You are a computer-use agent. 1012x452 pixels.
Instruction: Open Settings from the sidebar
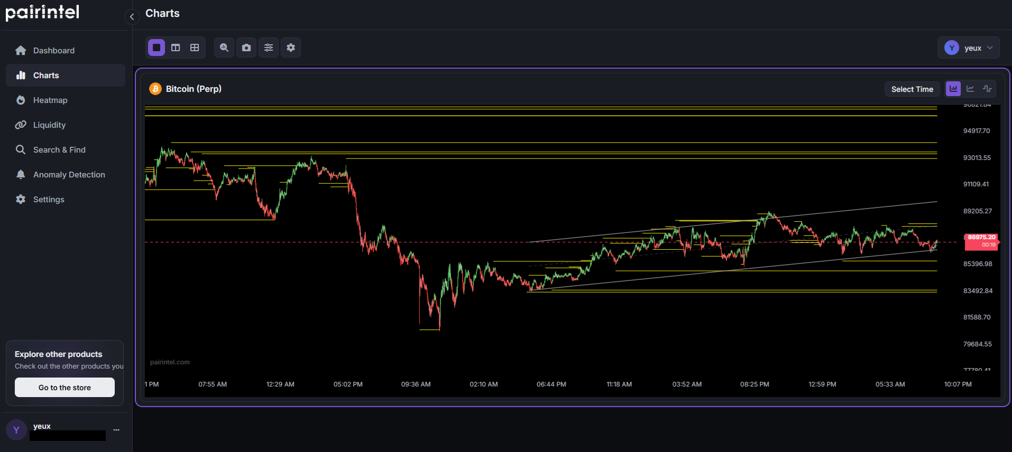(x=49, y=200)
